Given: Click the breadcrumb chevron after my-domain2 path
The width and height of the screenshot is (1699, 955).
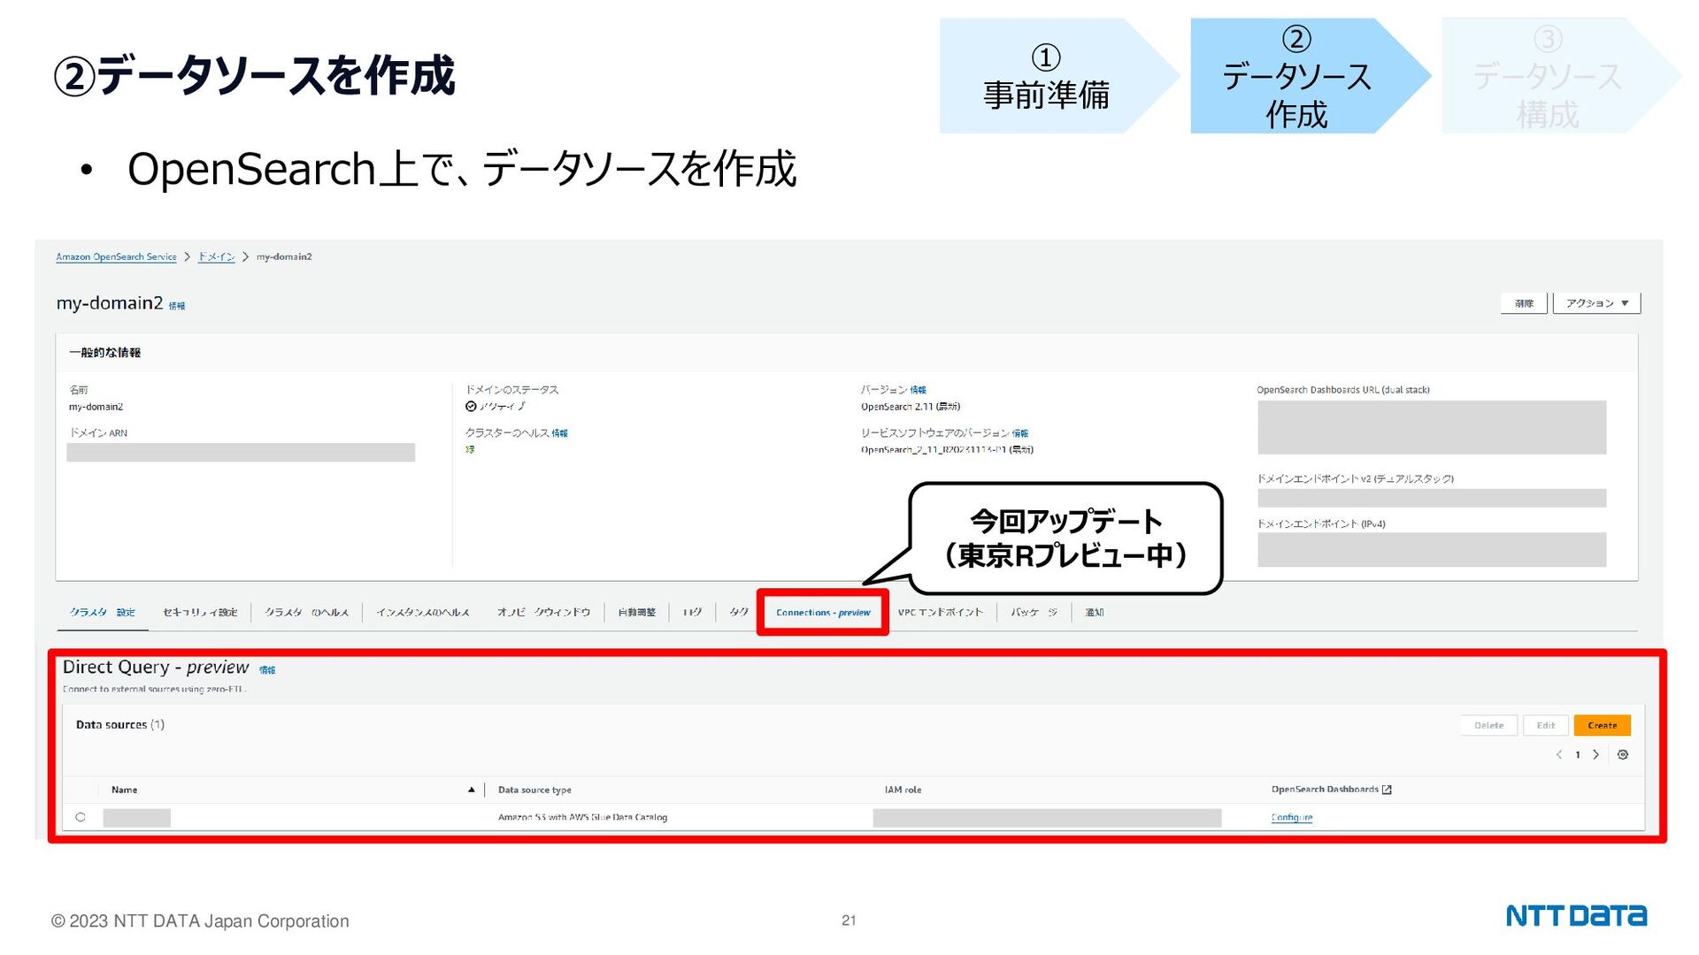Looking at the screenshot, I should tap(246, 256).
